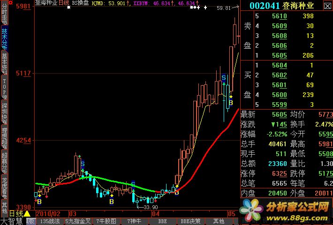The image size is (333, 225).
Task: Click the white star marker at the chart top
Action: click(x=192, y=8)
